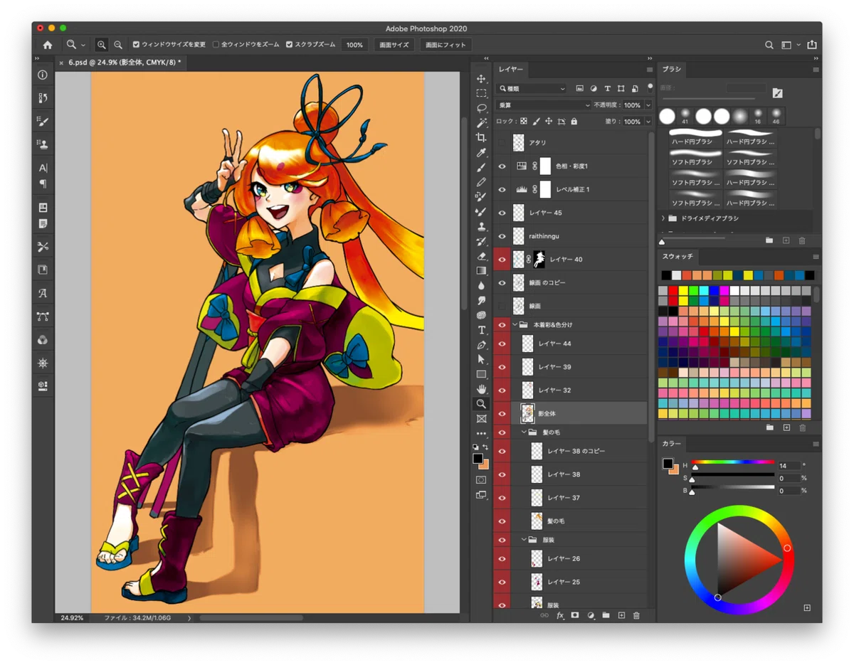This screenshot has height=665, width=854.
Task: Go to Home screen icon
Action: [x=48, y=45]
